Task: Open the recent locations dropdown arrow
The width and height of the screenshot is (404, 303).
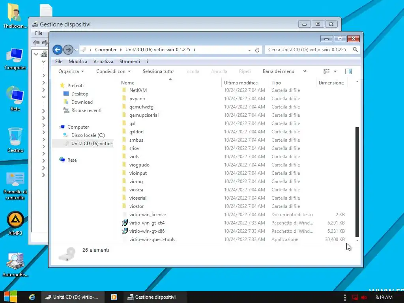Action: point(76,50)
